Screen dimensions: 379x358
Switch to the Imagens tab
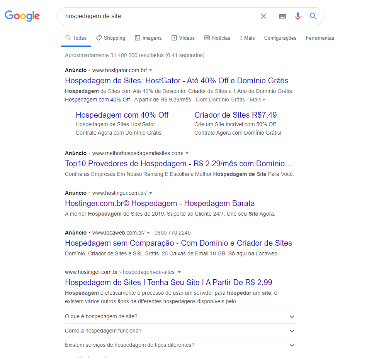coord(148,38)
